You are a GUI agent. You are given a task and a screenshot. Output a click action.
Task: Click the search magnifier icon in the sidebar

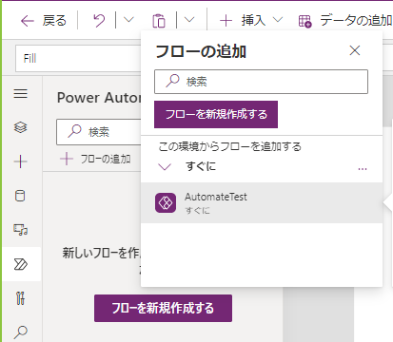click(21, 332)
